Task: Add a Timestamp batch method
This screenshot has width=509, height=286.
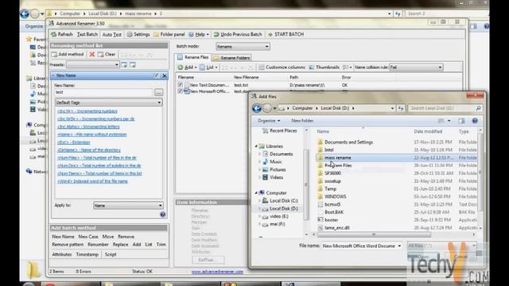Action: click(87, 254)
